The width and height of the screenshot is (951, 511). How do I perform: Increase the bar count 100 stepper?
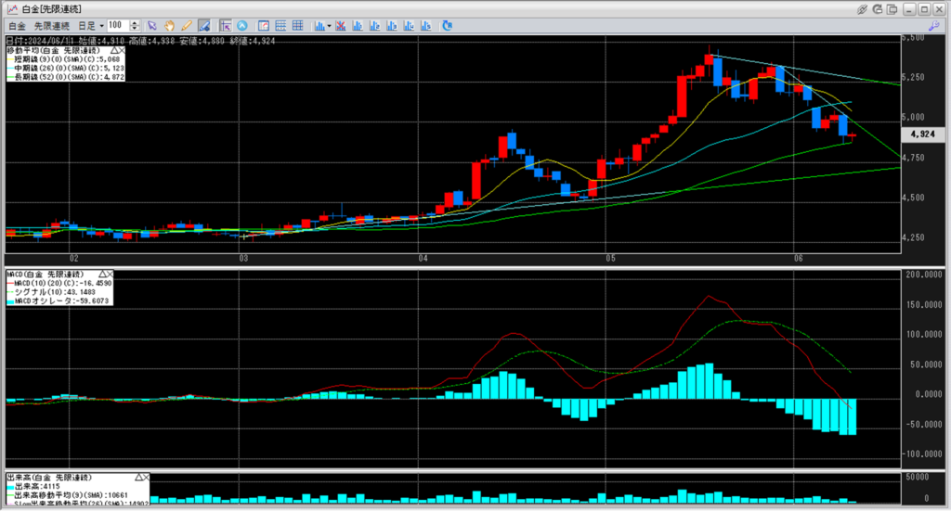[136, 22]
